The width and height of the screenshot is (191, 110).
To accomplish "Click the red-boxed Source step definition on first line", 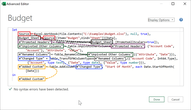I will click(24, 34).
